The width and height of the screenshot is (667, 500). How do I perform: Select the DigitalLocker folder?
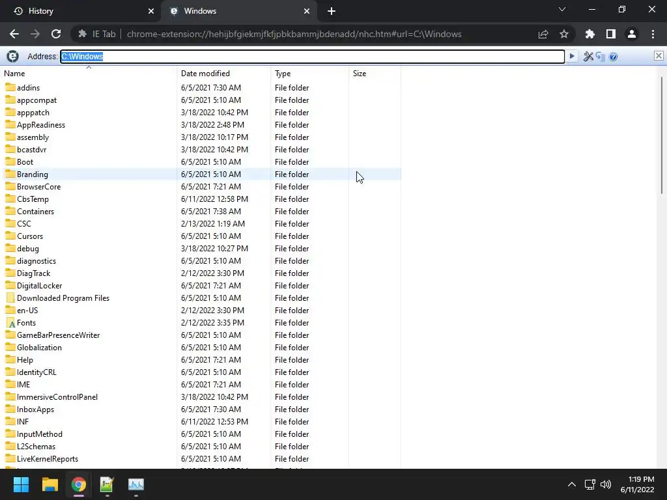(39, 286)
